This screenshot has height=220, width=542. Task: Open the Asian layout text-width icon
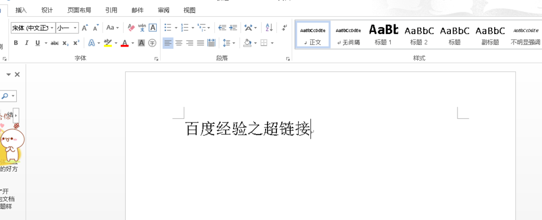(249, 28)
